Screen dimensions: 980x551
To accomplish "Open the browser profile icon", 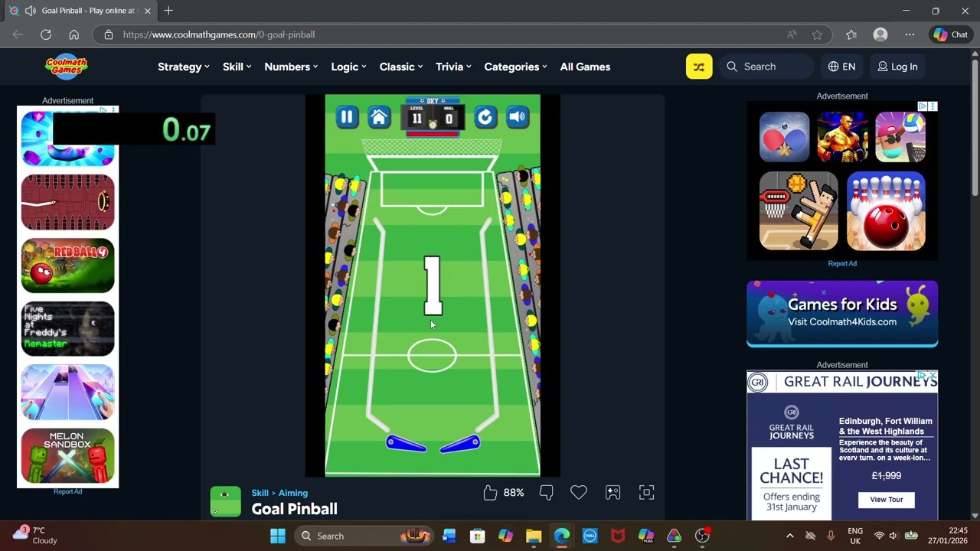I will coord(880,34).
